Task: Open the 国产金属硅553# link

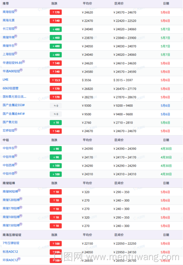Action: coord(14,105)
